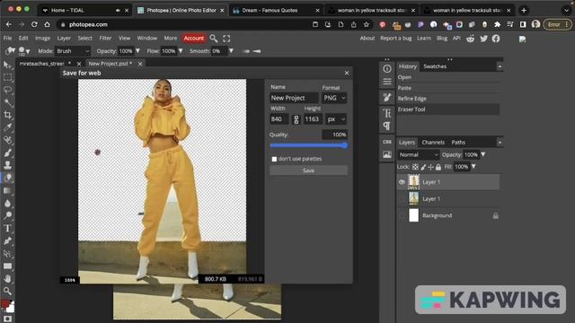Select the Move tool
This screenshot has width=575, height=323.
click(x=7, y=65)
